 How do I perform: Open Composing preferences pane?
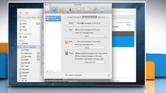coord(87,10)
